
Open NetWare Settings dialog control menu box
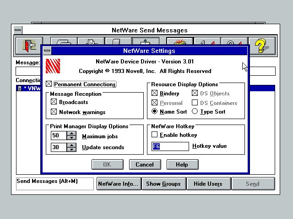(x=47, y=51)
